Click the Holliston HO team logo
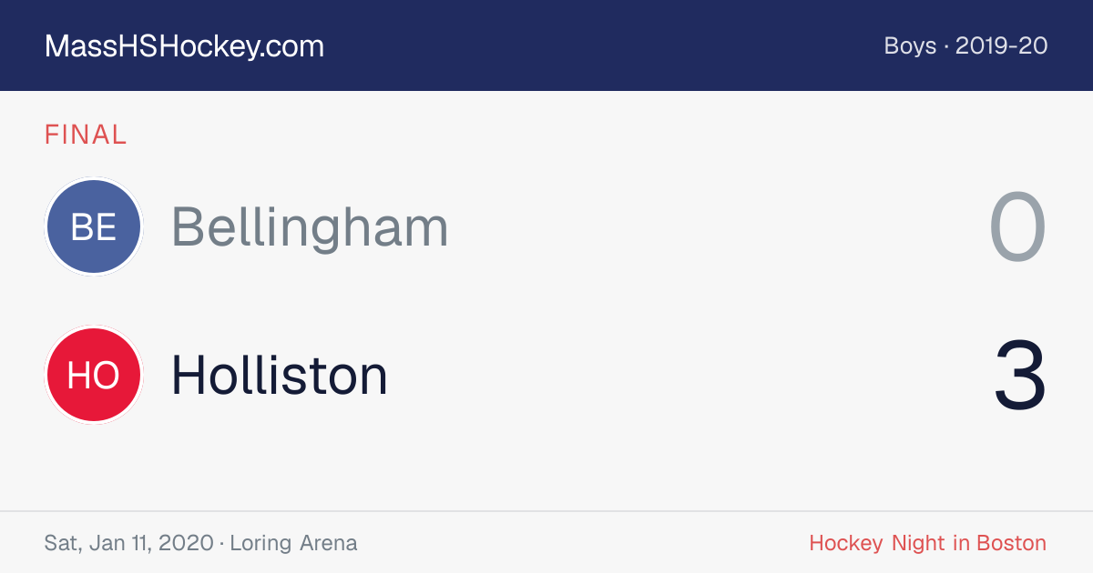This screenshot has height=573, width=1093. point(94,375)
